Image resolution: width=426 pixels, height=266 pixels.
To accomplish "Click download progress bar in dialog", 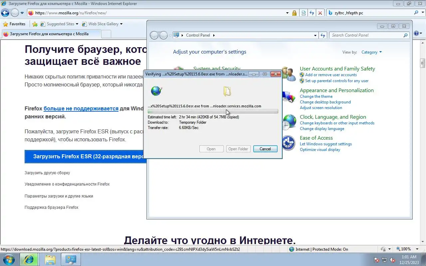I will 213,111.
